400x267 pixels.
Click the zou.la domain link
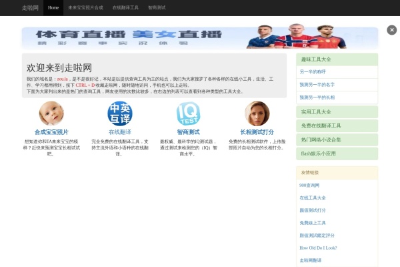[63, 79]
